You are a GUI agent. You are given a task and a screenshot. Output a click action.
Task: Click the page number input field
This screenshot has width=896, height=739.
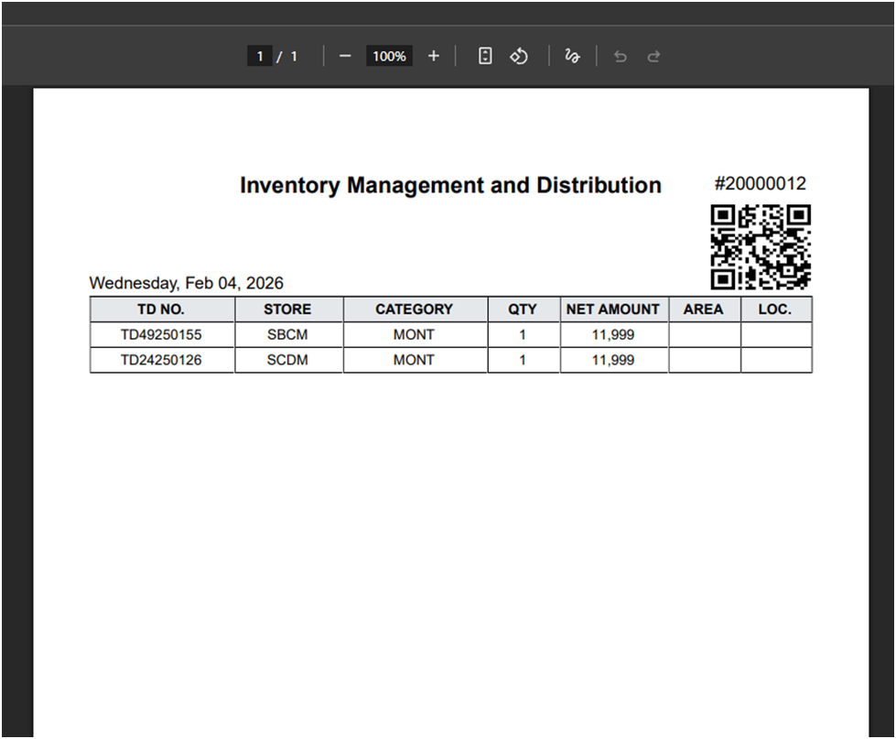coord(259,57)
